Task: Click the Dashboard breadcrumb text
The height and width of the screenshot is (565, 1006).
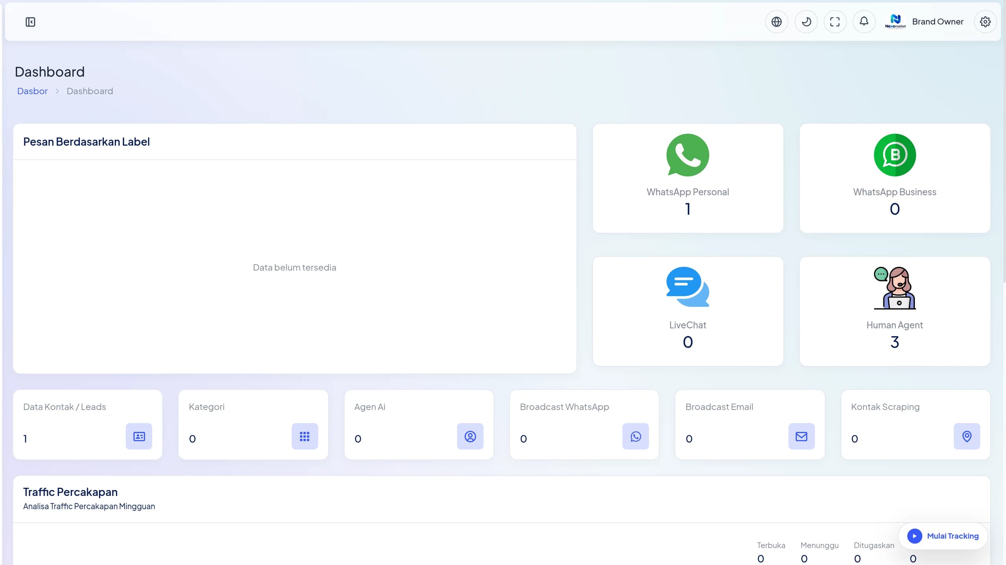Action: (x=90, y=91)
